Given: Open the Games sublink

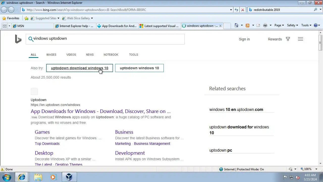Looking at the screenshot, I should 42,132.
